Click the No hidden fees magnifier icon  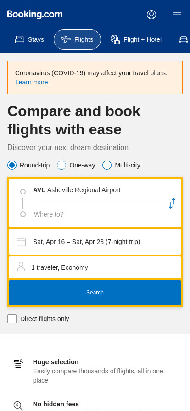18,405
